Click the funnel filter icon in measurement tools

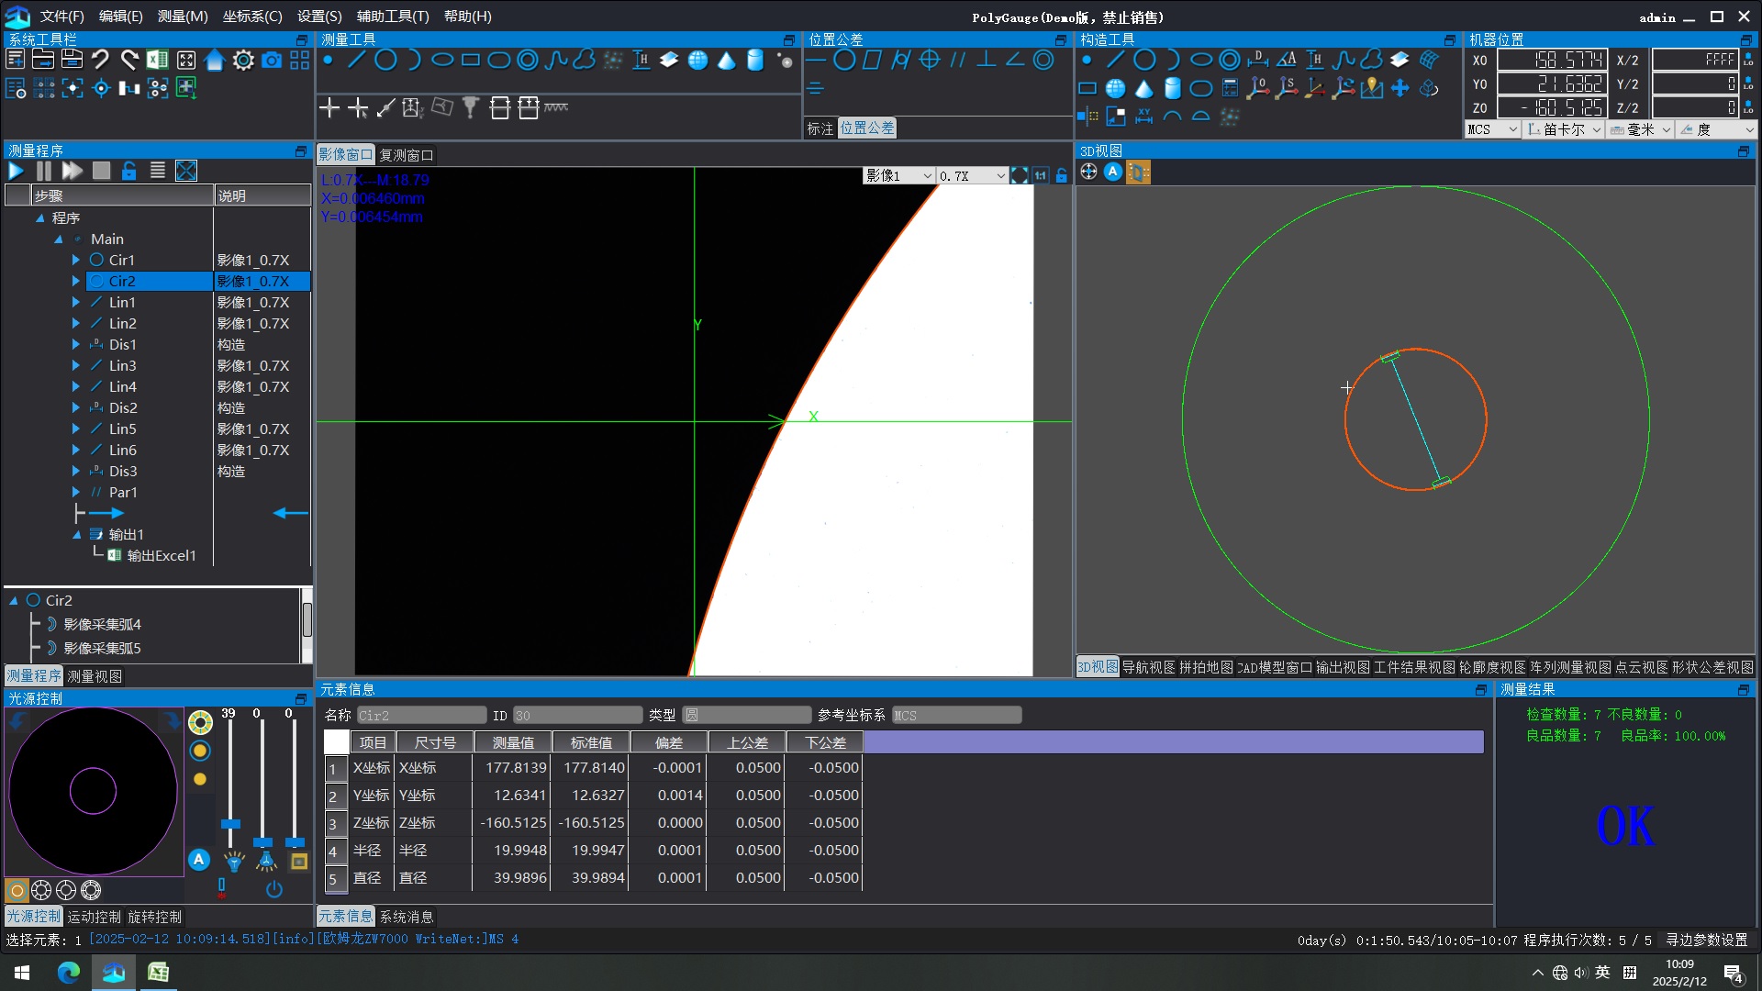(x=471, y=108)
